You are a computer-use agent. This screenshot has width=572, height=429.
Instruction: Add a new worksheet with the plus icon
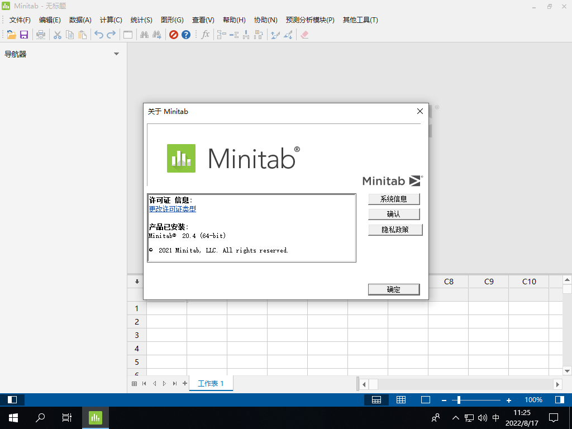185,383
